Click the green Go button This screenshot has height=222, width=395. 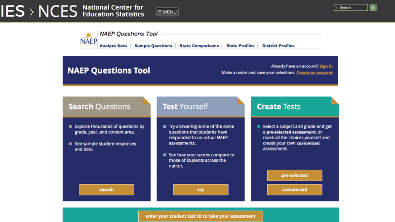(373, 7)
